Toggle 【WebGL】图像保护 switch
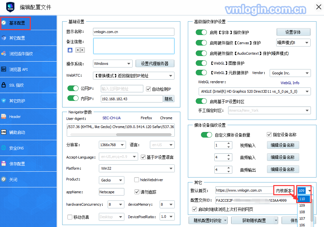The height and width of the screenshot is (227, 324). click(x=201, y=63)
